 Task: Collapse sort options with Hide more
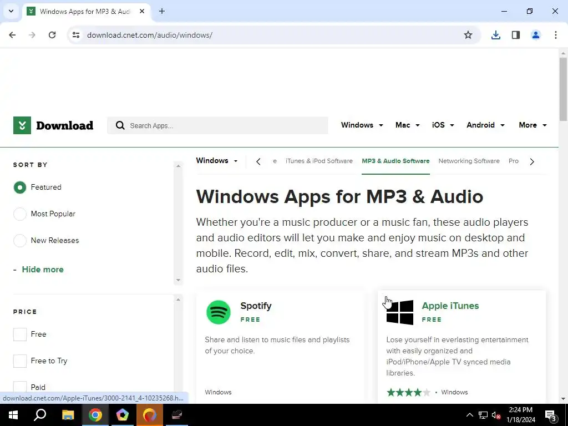(42, 270)
